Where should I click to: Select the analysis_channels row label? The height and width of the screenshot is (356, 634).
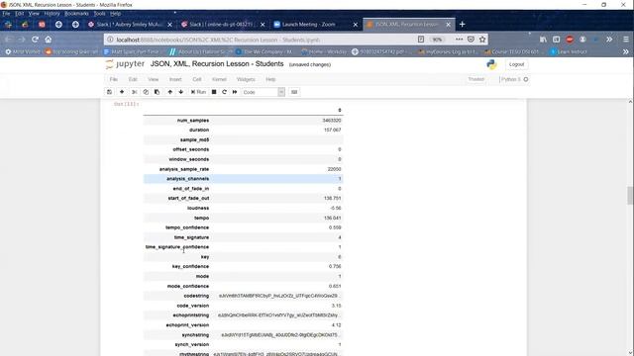pos(187,179)
